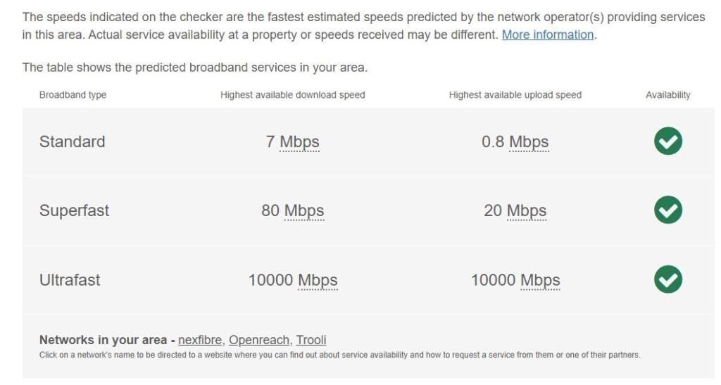Select the Standard broadband type row label

73,141
